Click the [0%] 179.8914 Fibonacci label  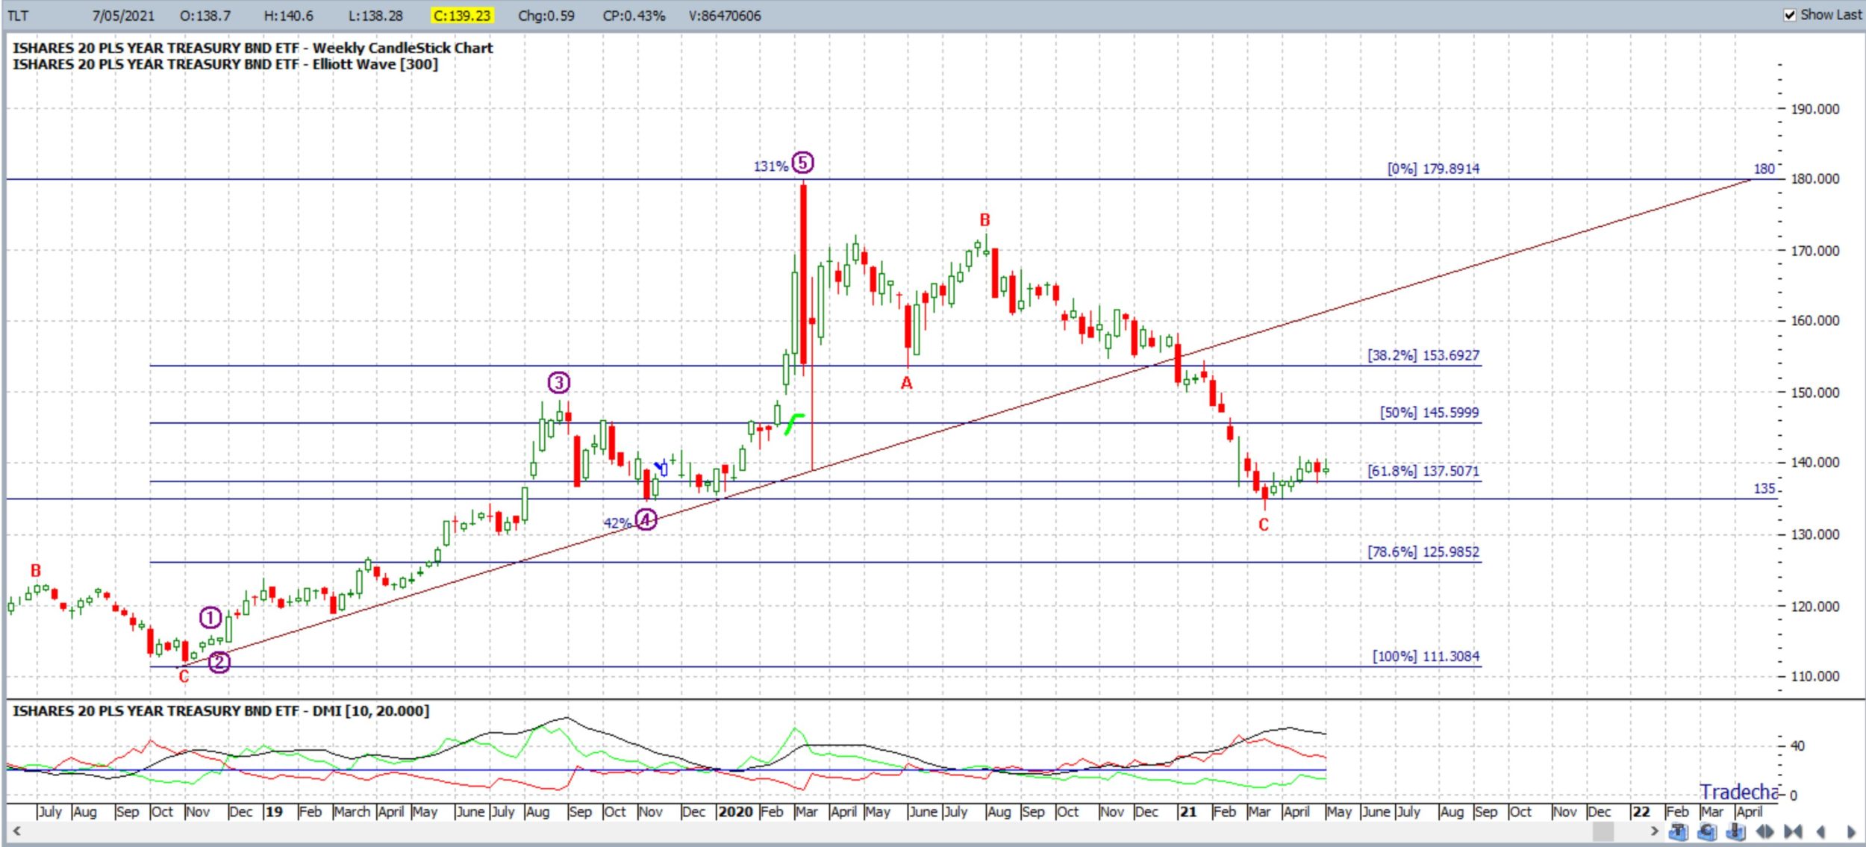1433,169
